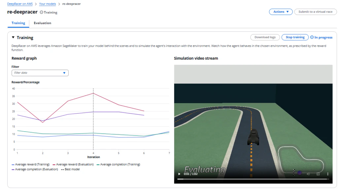Image resolution: width=338 pixels, height=189 pixels.
Task: Toggle video volume mute icon
Action: click(x=308, y=174)
